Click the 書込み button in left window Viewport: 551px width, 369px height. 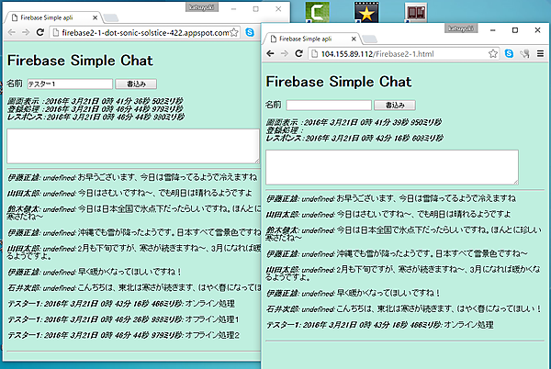click(x=136, y=84)
